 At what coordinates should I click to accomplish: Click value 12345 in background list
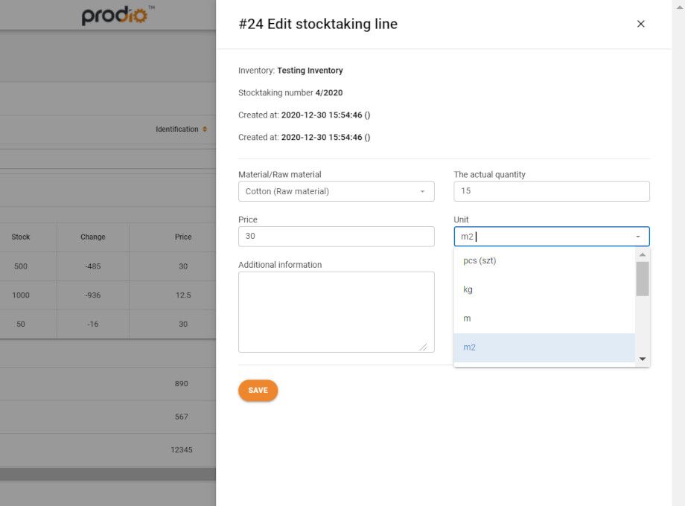181,449
